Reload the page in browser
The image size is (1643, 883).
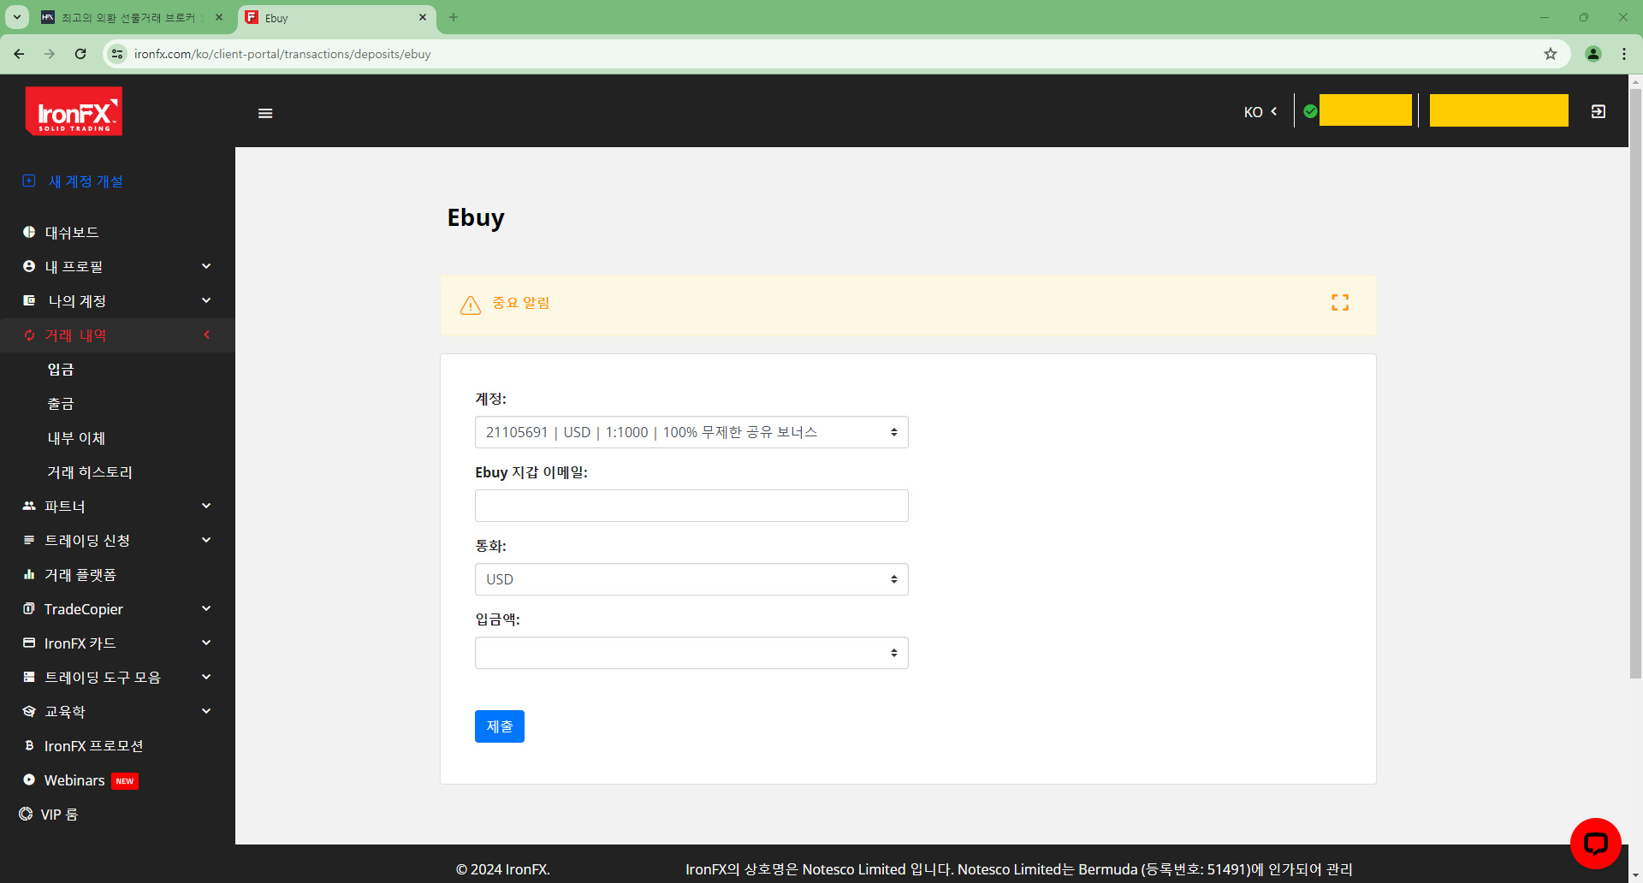80,54
